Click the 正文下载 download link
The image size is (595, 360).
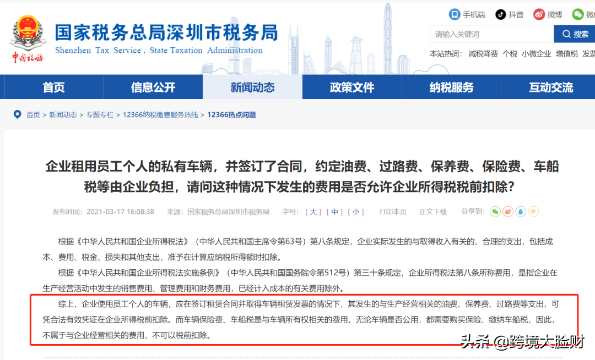click(x=433, y=211)
